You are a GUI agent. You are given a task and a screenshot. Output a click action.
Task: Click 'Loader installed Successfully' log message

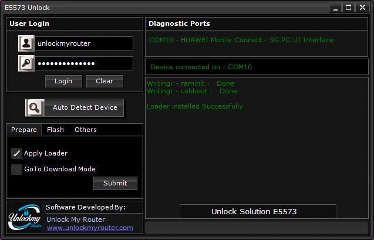click(x=195, y=106)
